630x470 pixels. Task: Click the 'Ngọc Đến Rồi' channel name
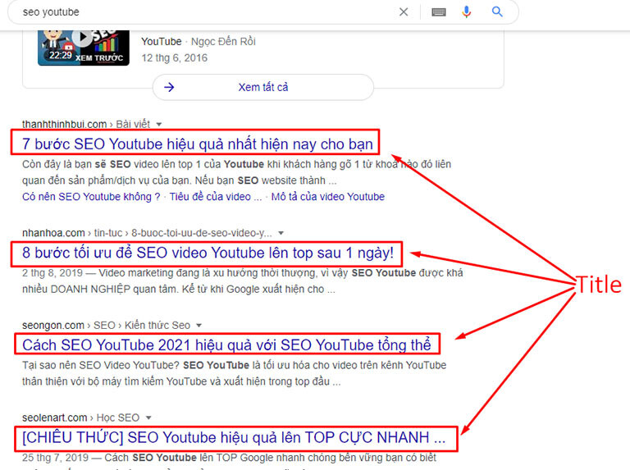223,41
